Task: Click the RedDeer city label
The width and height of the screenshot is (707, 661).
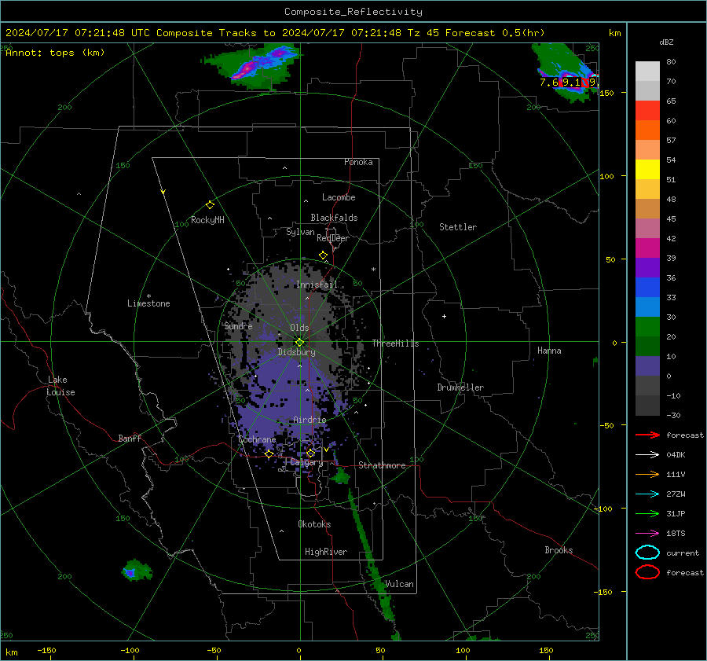Action: 333,238
